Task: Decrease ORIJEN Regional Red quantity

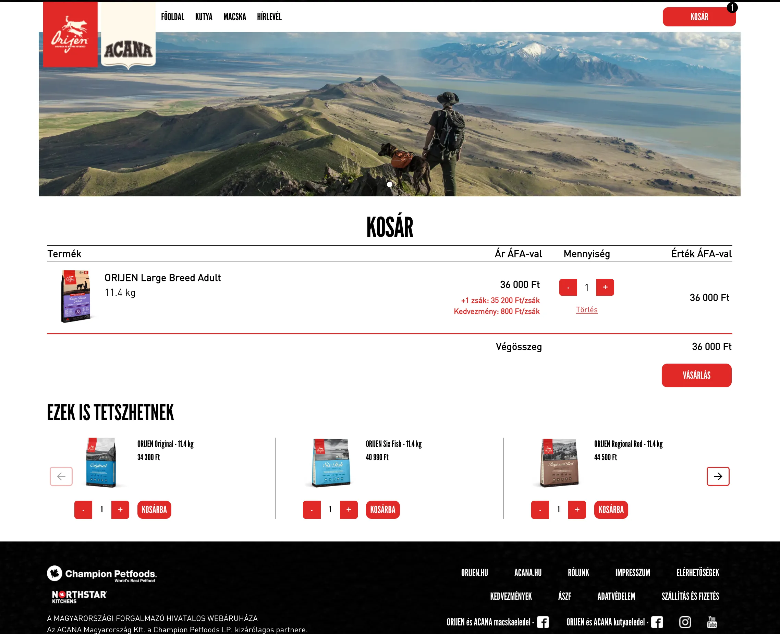Action: [x=540, y=510]
